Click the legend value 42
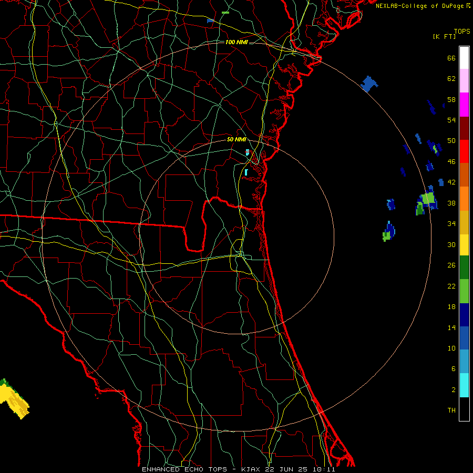Screen dimensions: 473x473 pos(451,182)
